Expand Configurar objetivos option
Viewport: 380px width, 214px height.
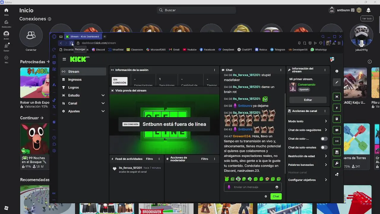[x=308, y=180]
